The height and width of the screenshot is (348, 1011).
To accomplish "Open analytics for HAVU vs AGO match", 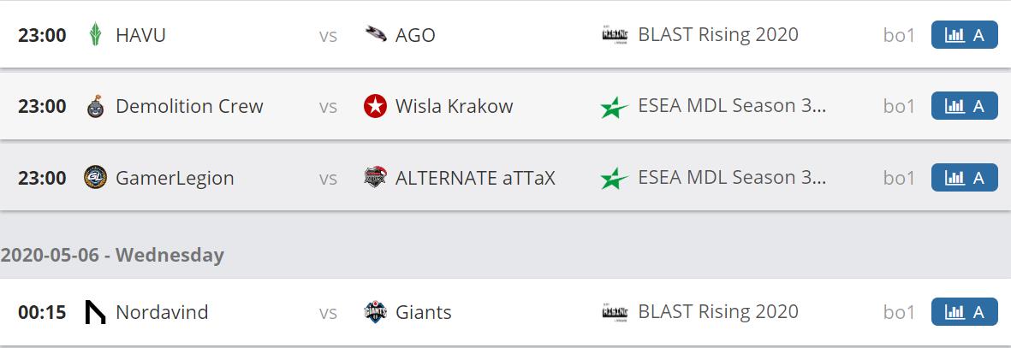I will click(x=964, y=35).
